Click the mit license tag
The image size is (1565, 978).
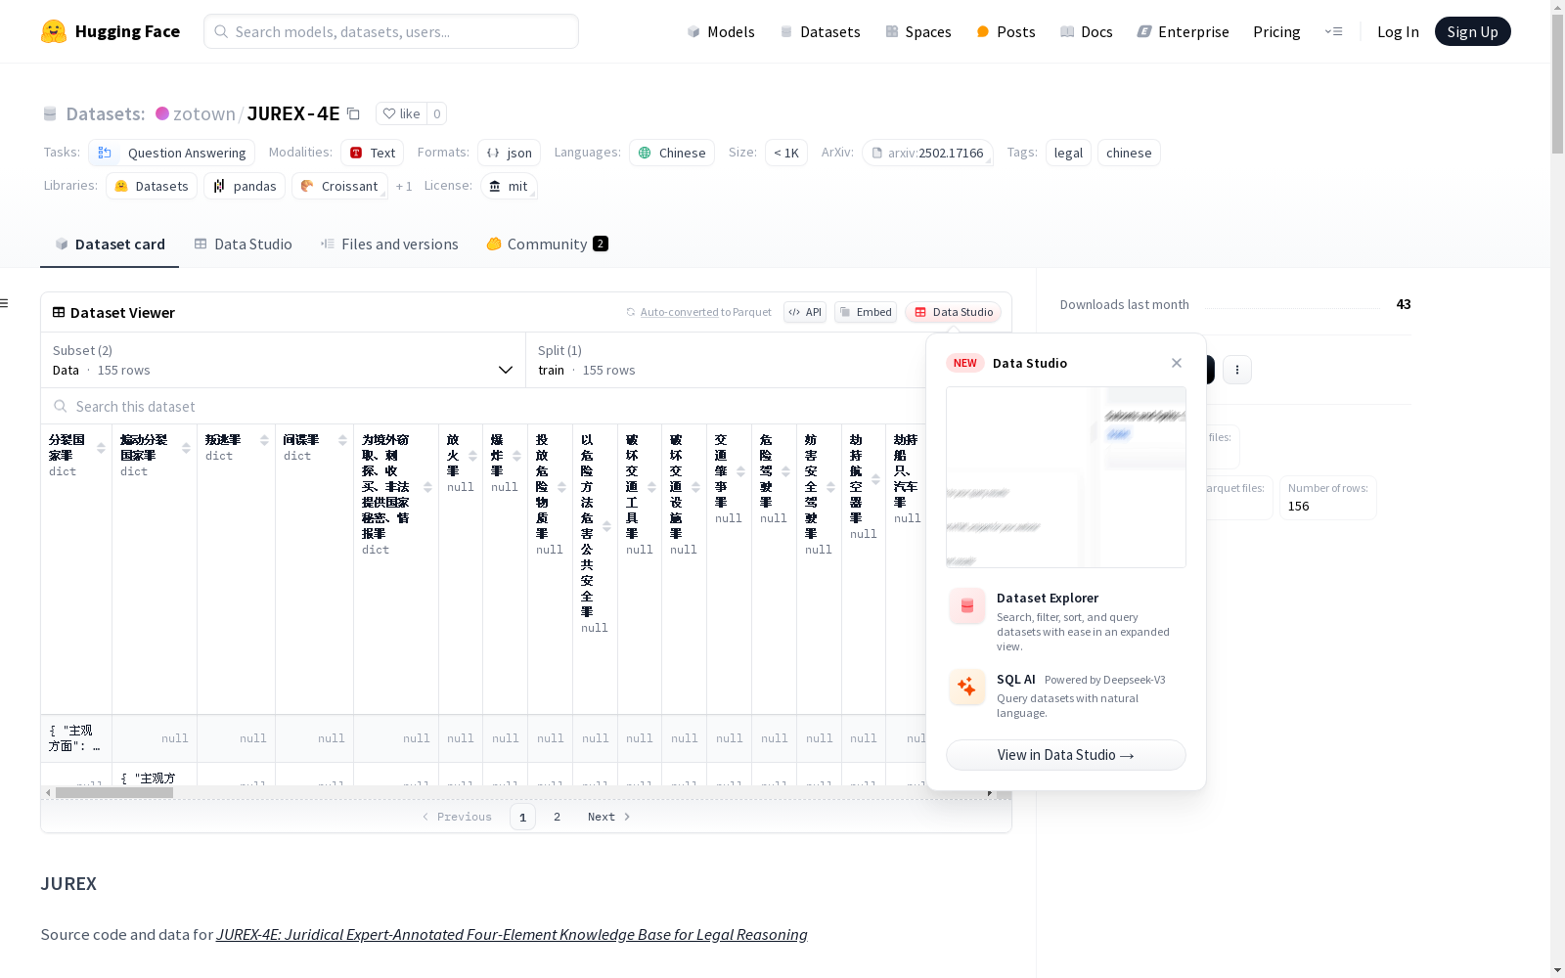click(509, 186)
